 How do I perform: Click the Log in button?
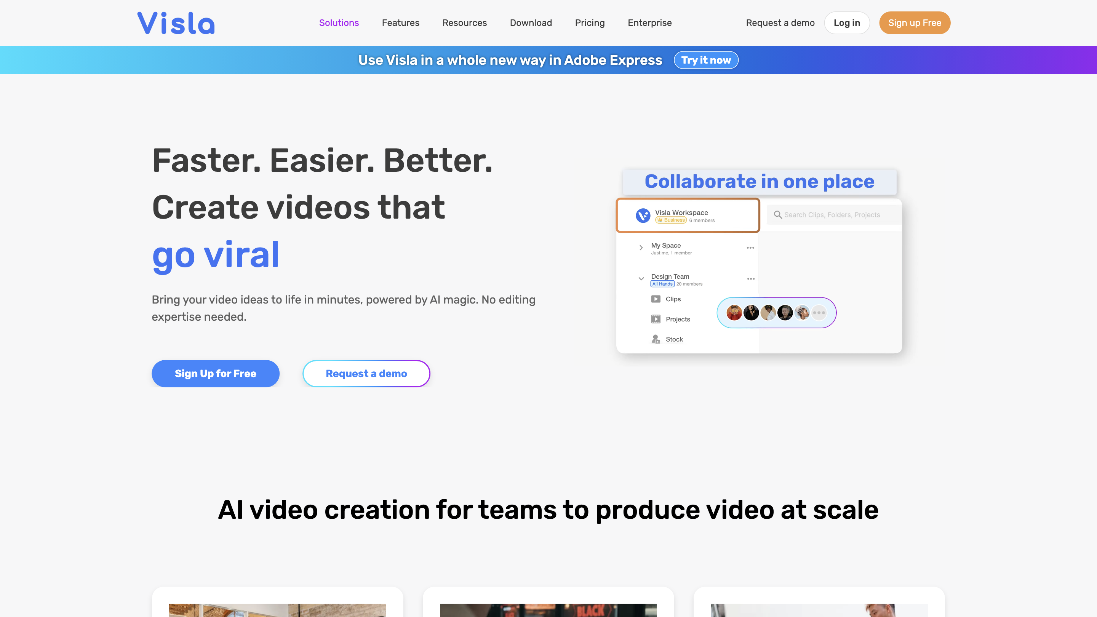[847, 23]
